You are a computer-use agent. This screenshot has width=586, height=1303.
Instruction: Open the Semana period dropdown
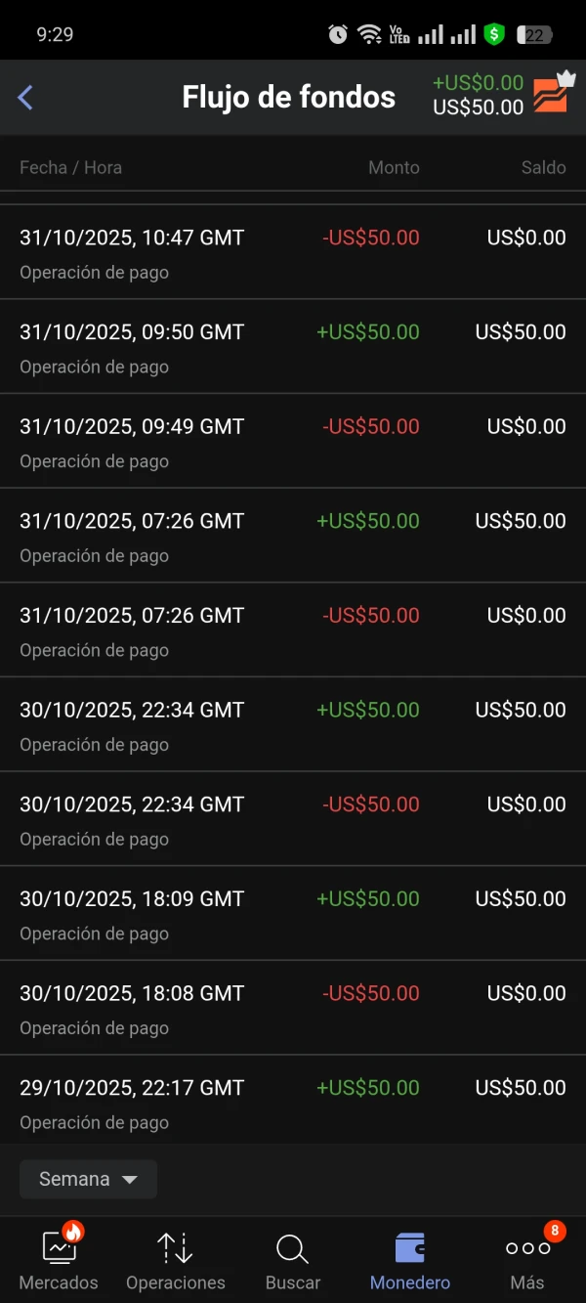(x=88, y=1179)
